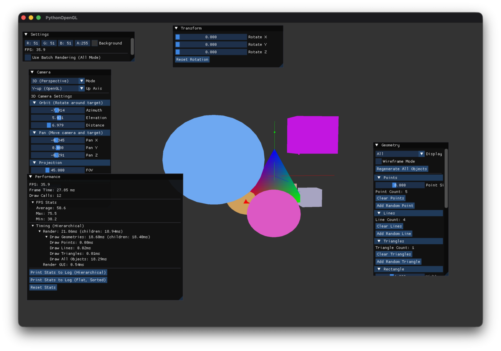
Task: Collapse the Triangles section in Geometry
Action: point(409,241)
